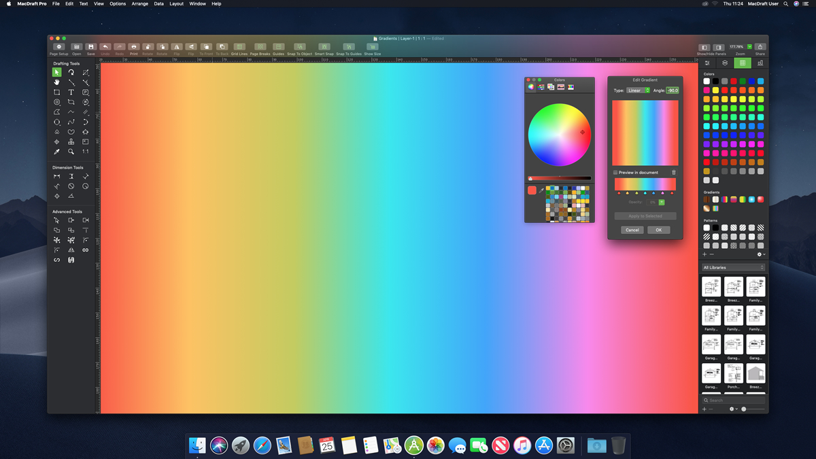
Task: Click the Save toolbar icon
Action: 91,47
